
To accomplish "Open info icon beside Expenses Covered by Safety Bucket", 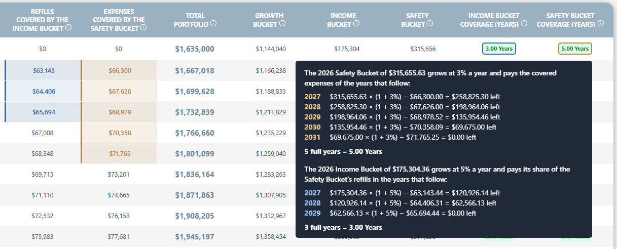I will (x=143, y=28).
